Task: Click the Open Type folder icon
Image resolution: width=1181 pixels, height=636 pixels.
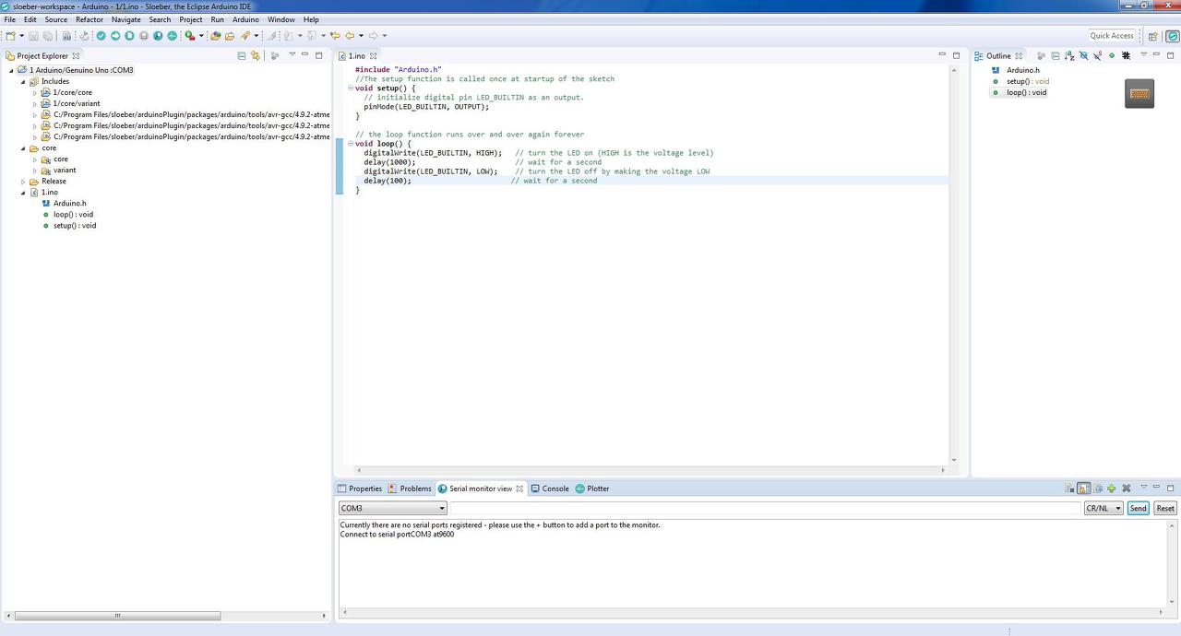Action: pyautogui.click(x=215, y=36)
